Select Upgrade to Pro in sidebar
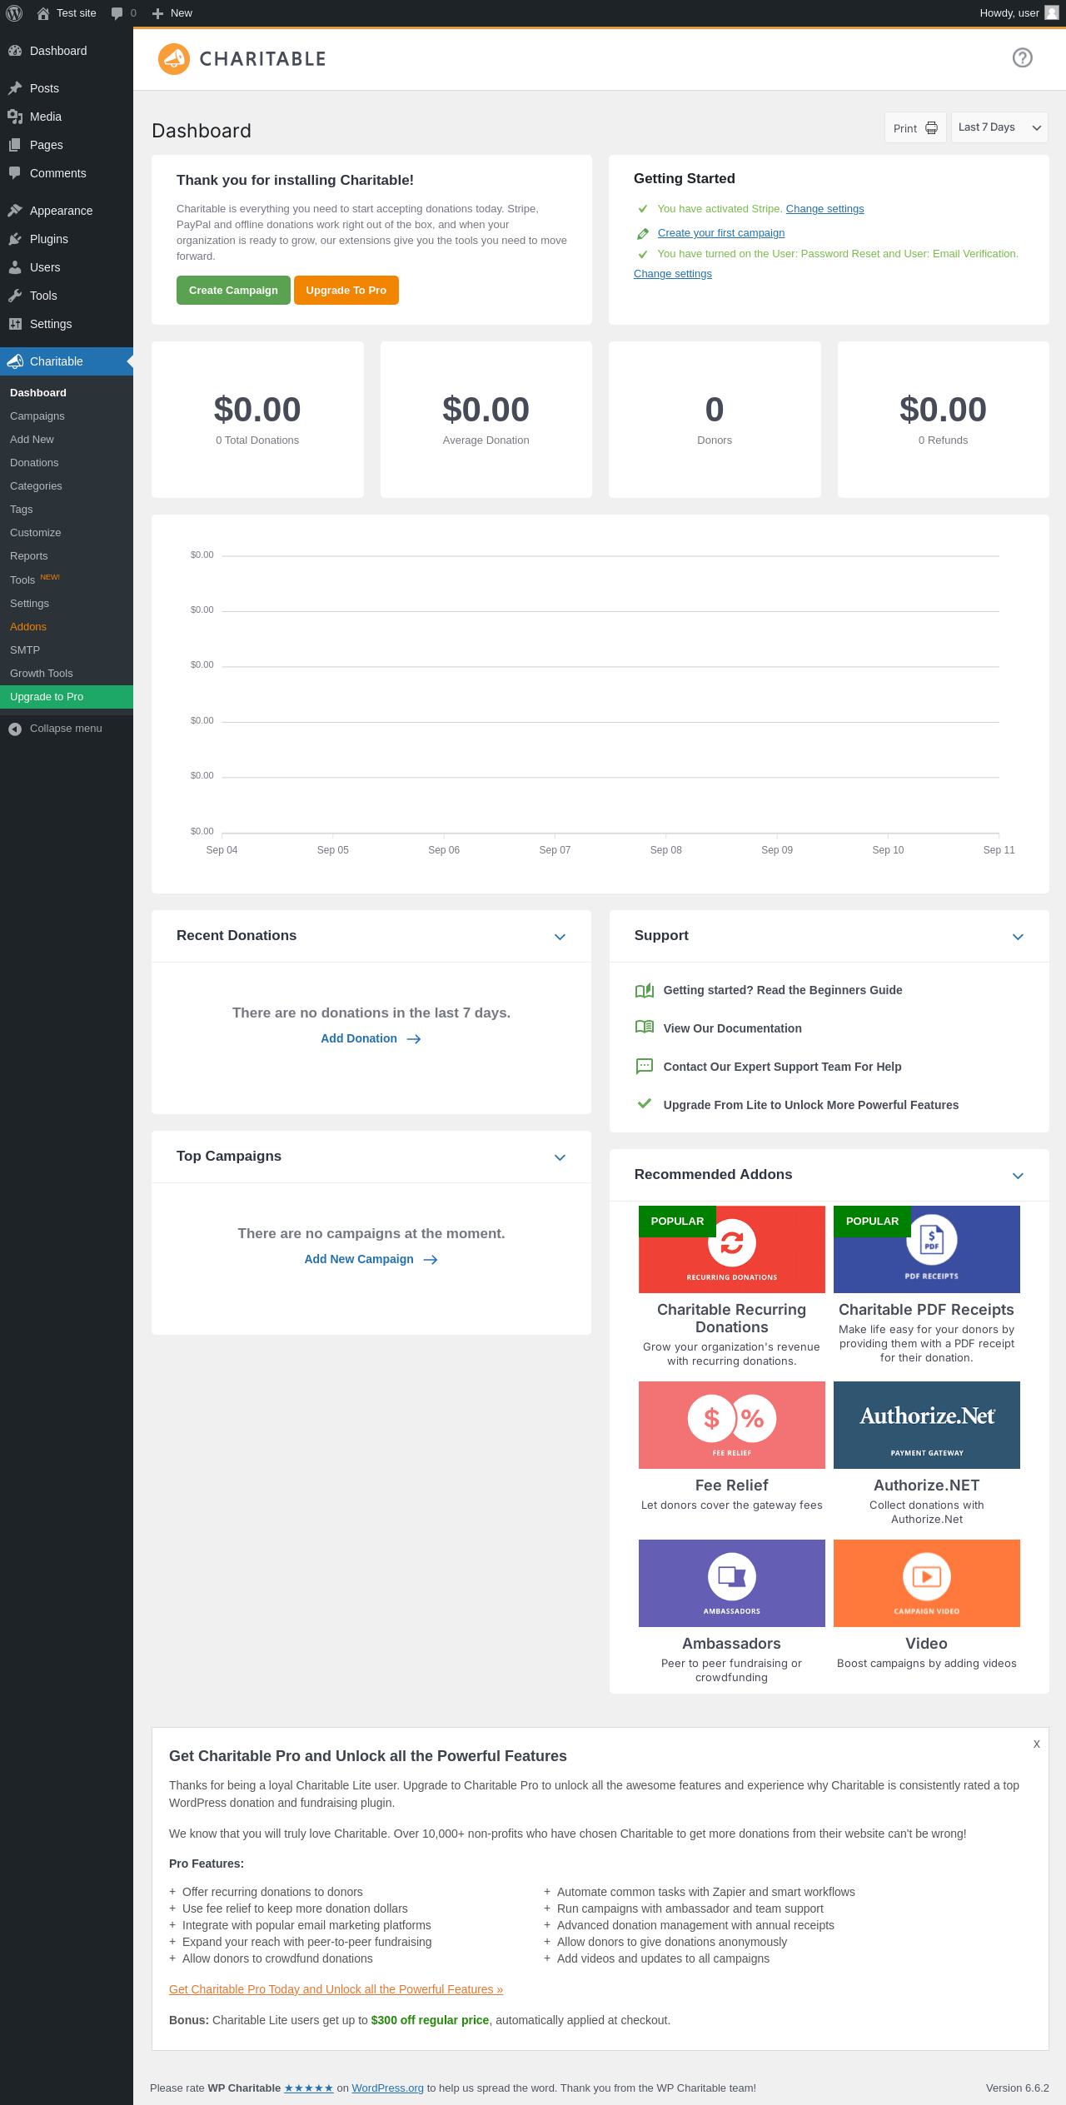 pos(67,697)
